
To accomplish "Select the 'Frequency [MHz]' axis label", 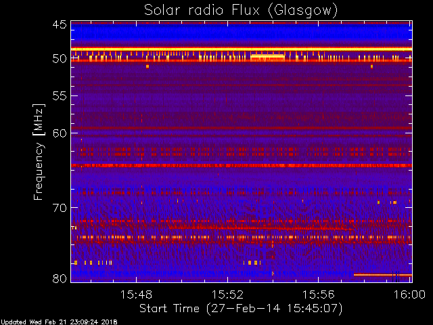I will point(39,152).
